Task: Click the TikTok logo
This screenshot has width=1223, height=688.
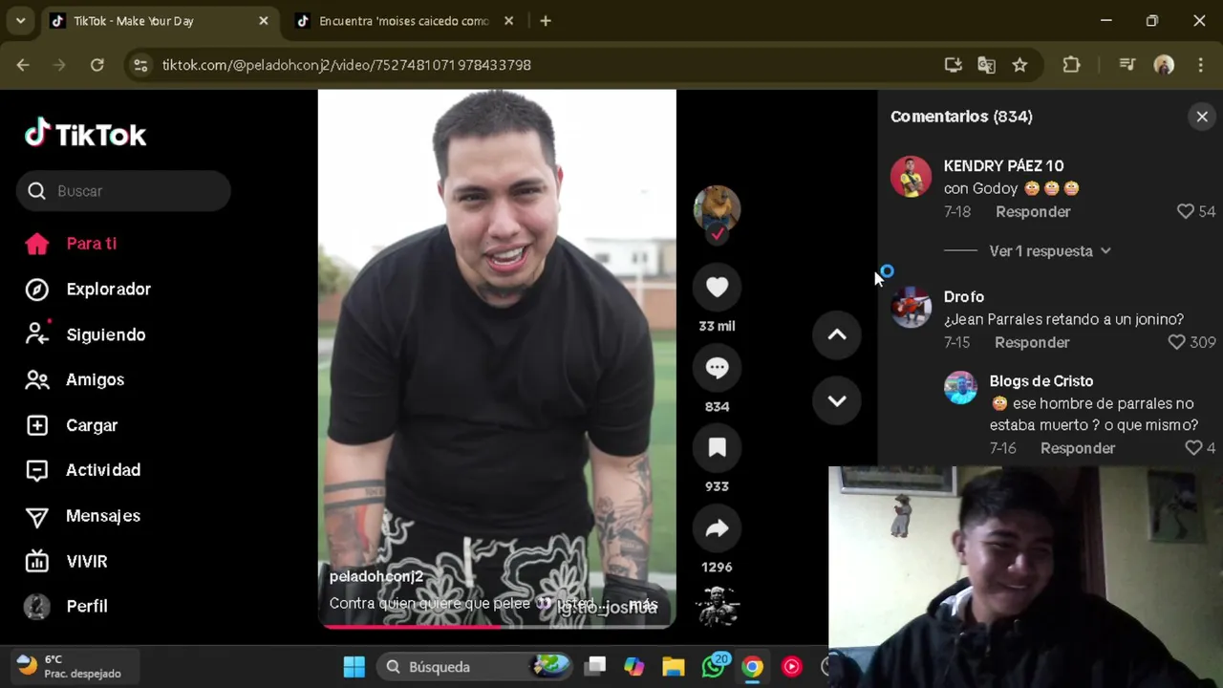Action: pos(86,134)
